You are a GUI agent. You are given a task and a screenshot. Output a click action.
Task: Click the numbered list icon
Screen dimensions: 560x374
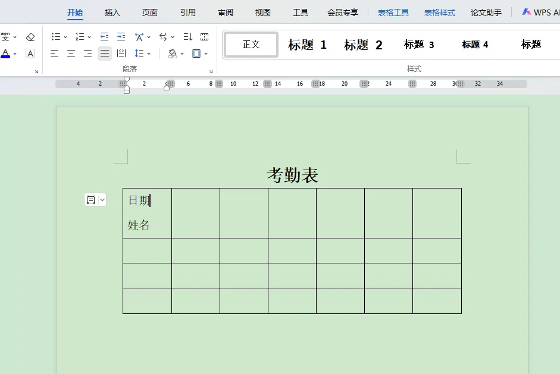[80, 37]
